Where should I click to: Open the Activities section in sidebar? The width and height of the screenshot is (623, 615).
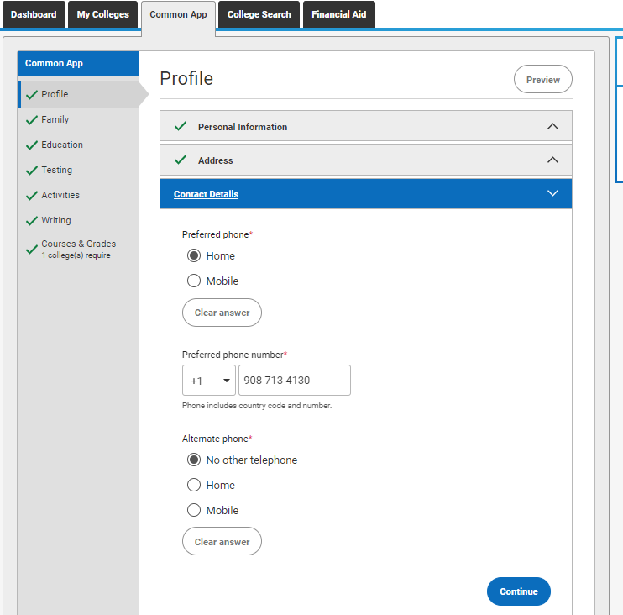(x=60, y=195)
